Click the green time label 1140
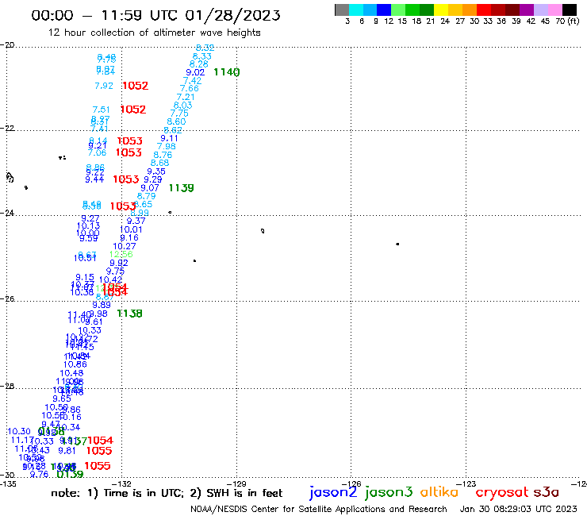 coord(227,72)
